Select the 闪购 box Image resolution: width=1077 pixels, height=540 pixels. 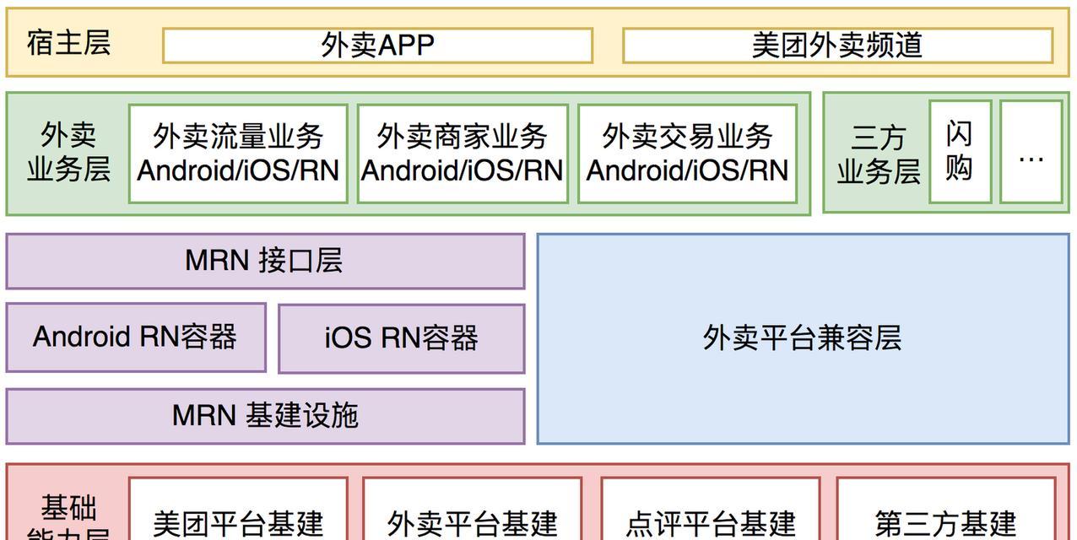tap(960, 152)
